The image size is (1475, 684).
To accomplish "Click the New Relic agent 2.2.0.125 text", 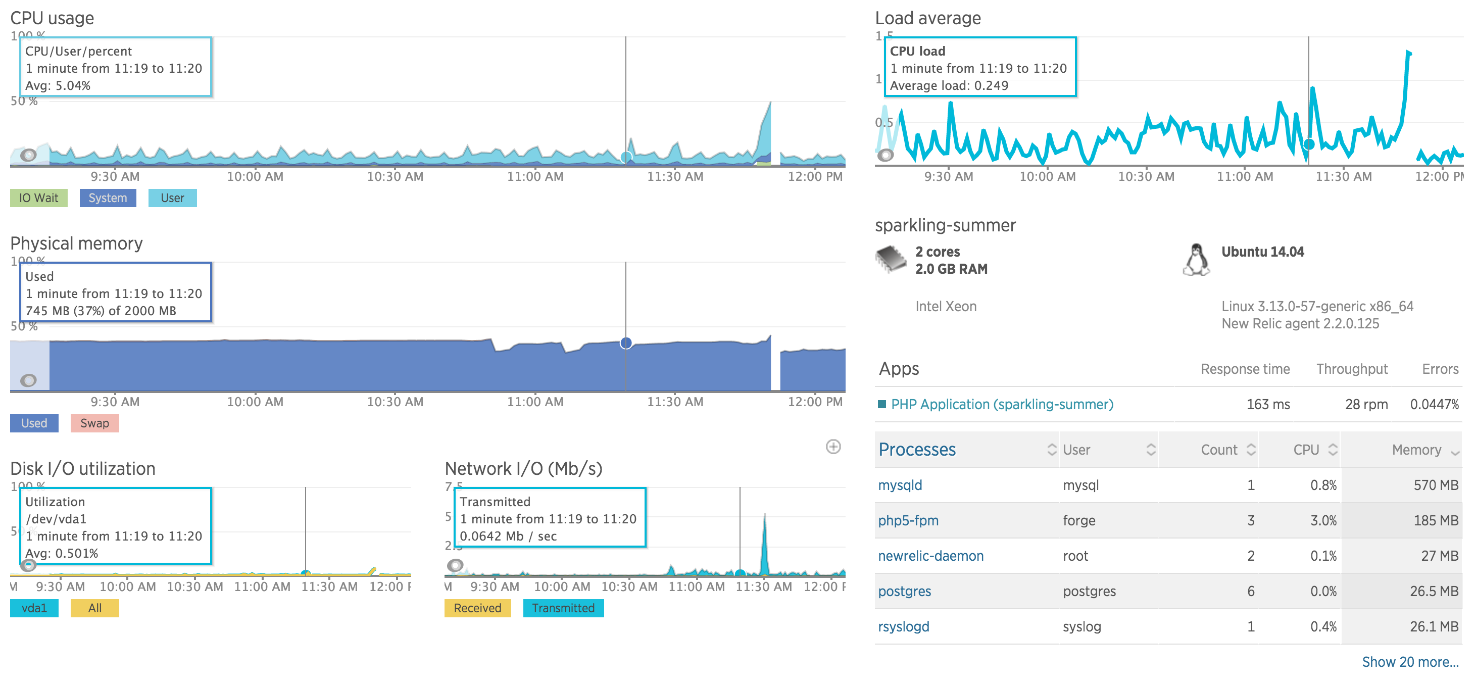I will [x=1300, y=324].
